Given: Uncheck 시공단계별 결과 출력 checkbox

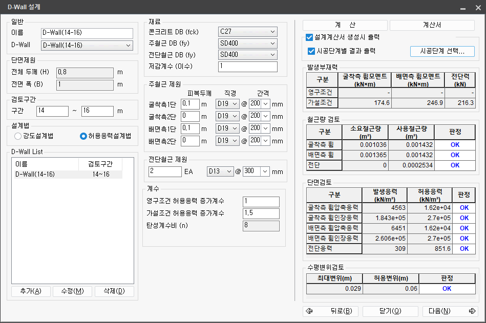Looking at the screenshot, I should (x=311, y=51).
